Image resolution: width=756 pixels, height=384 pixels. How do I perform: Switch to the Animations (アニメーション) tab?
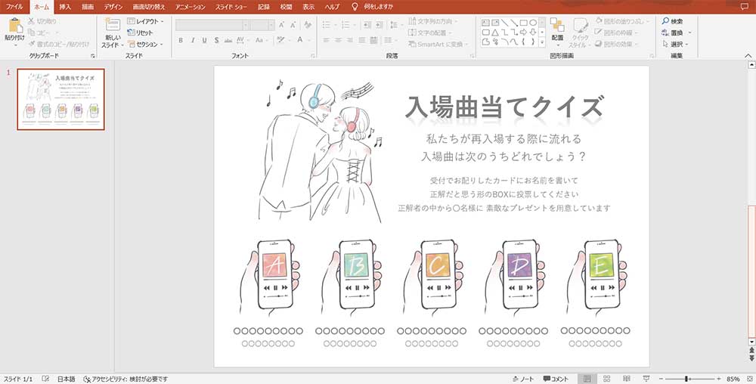(x=190, y=6)
